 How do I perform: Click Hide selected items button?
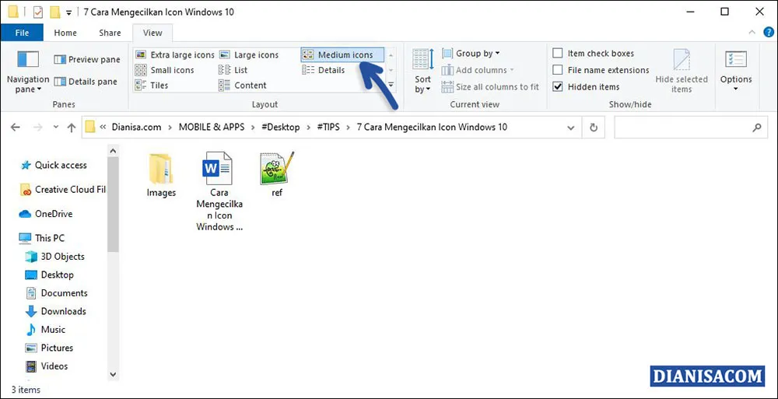[x=682, y=71]
